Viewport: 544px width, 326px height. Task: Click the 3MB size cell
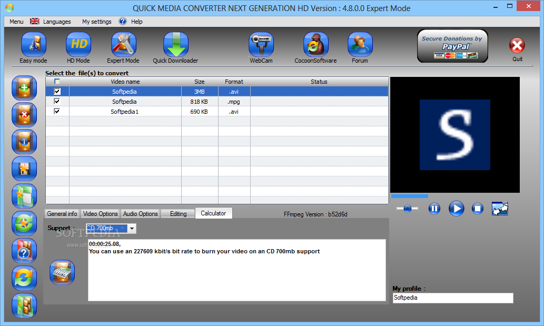pos(199,92)
